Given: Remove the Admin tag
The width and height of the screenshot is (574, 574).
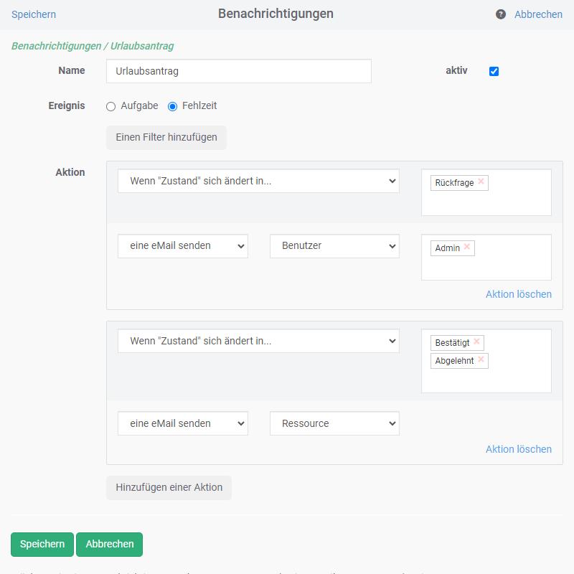Looking at the screenshot, I should [x=467, y=247].
